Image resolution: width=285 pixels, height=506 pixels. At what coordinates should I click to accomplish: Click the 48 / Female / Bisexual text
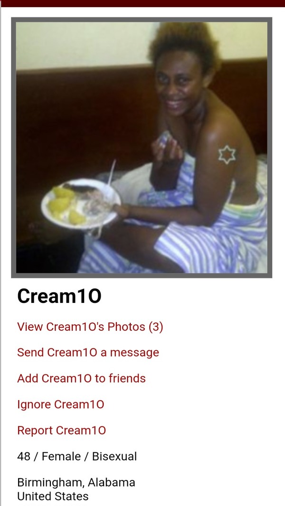tap(77, 456)
